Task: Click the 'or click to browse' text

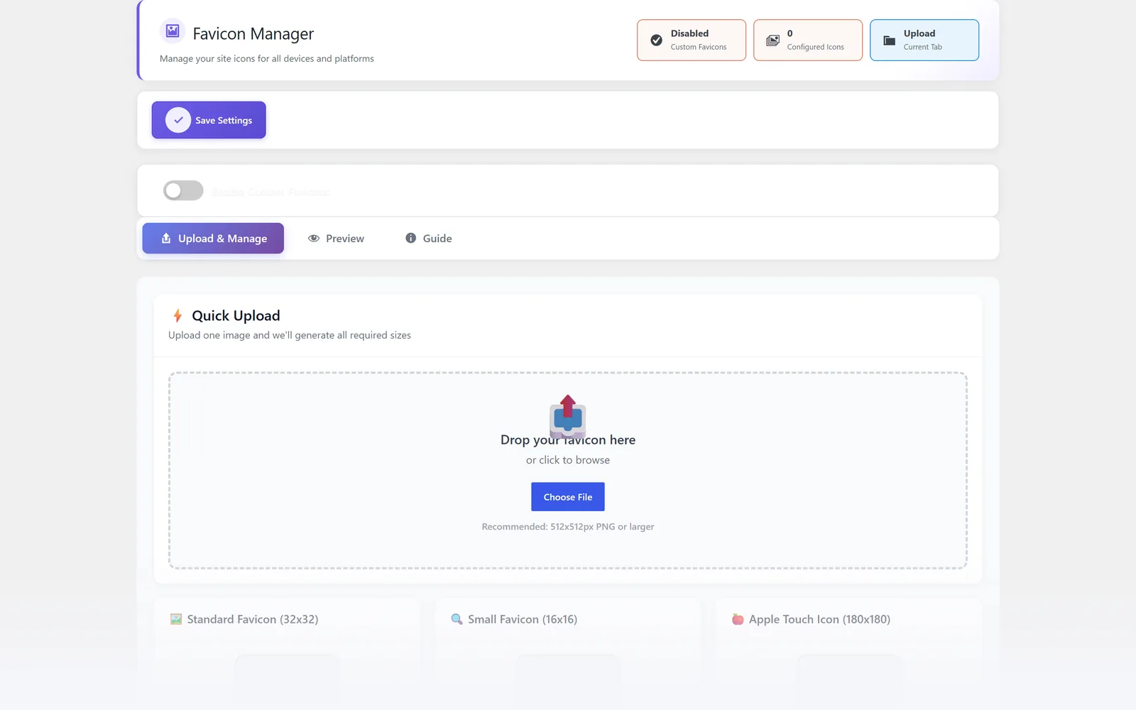Action: [x=568, y=460]
